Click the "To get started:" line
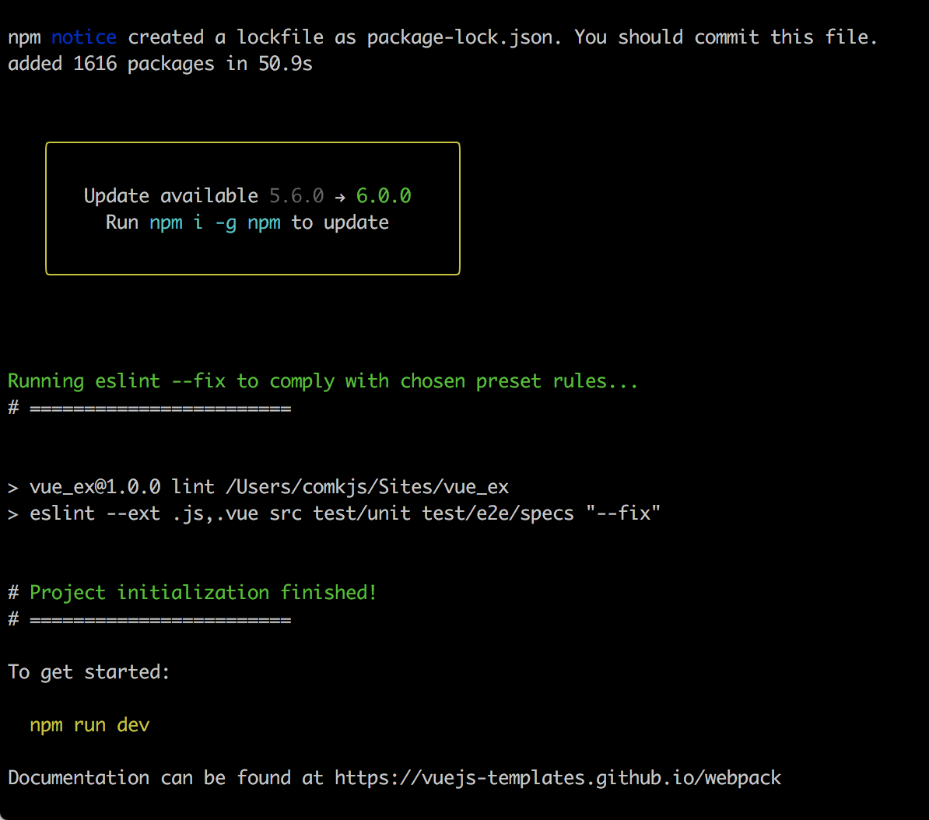The width and height of the screenshot is (929, 820). pyautogui.click(x=89, y=672)
